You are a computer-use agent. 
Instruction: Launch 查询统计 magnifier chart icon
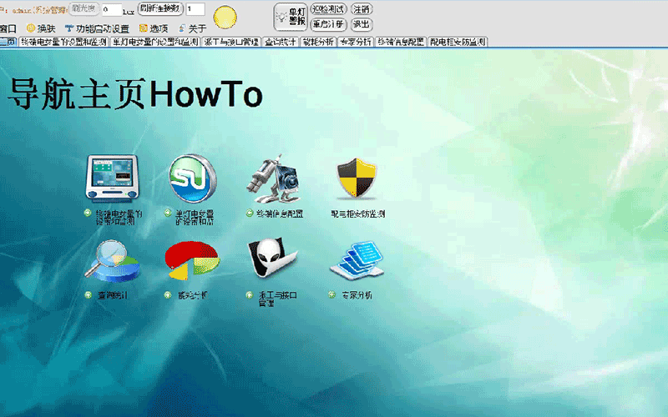click(111, 261)
